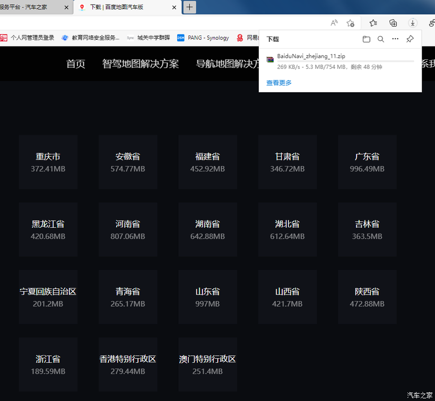
Task: Click the BaiduNavi_zhejiang_11.zip file name
Action: (311, 56)
